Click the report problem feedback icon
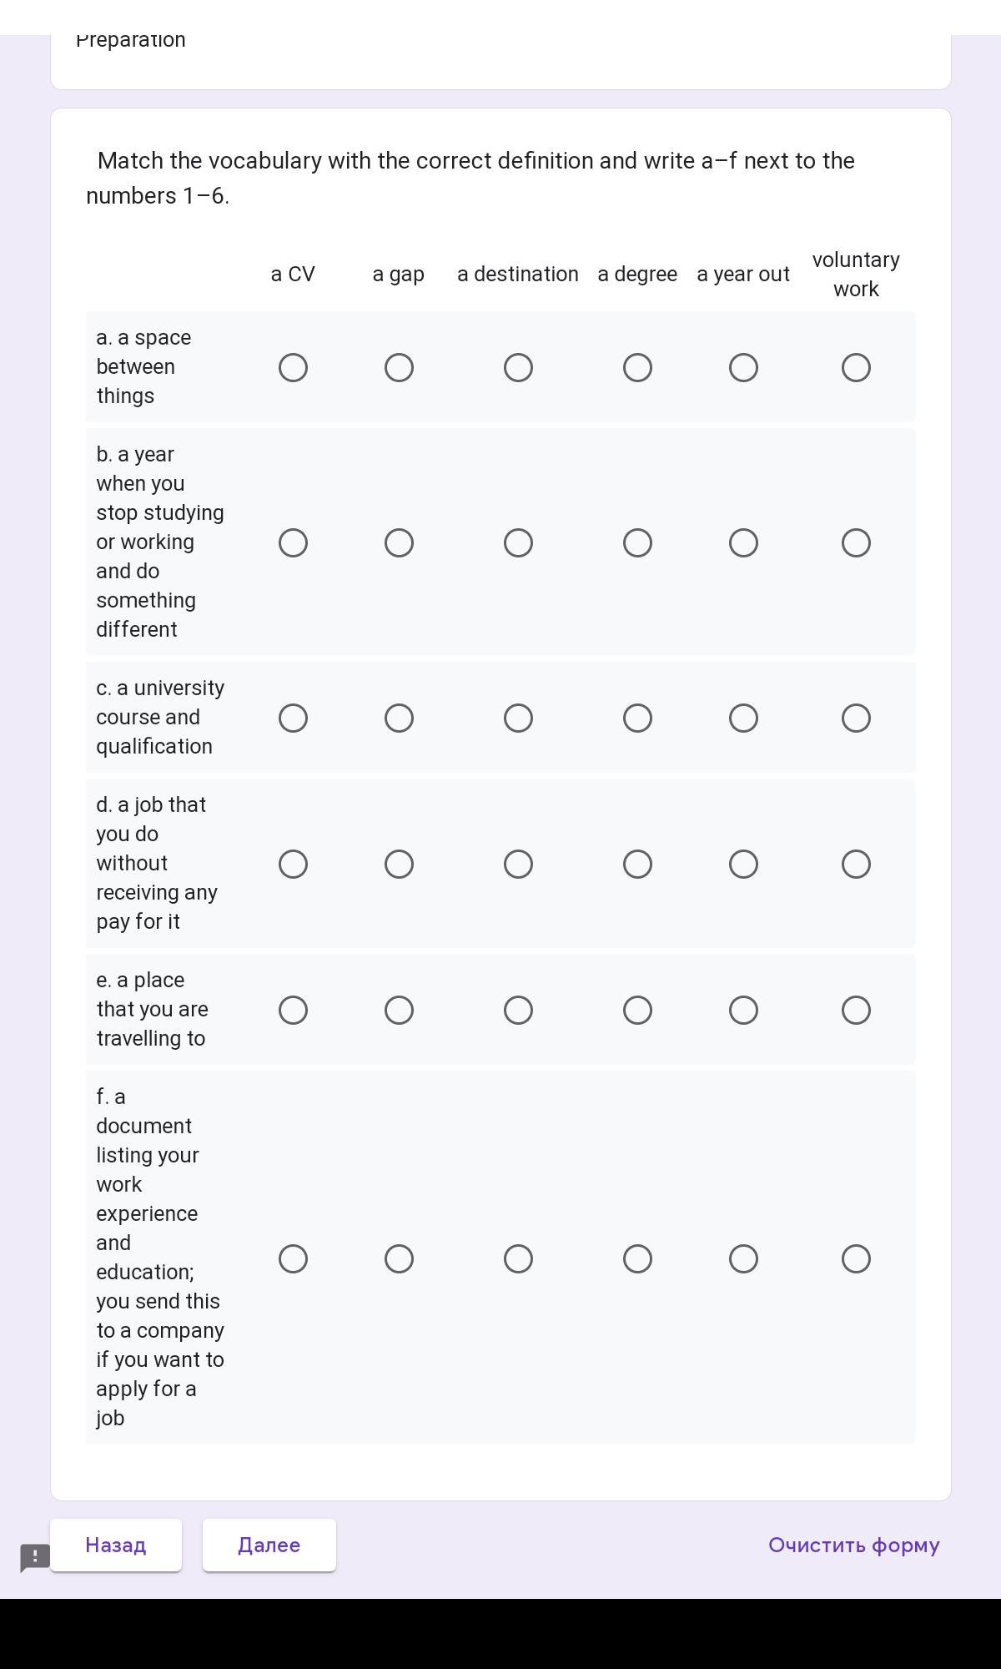Screen dimensions: 1001x1669 point(35,1557)
